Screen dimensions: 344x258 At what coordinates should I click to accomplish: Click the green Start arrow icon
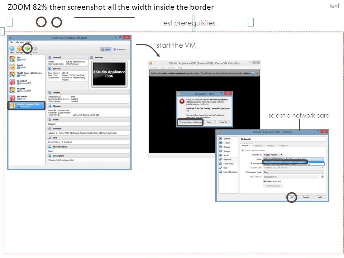click(28, 48)
